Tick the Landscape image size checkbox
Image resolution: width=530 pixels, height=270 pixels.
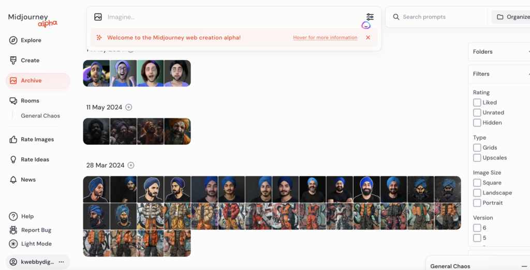(477, 192)
